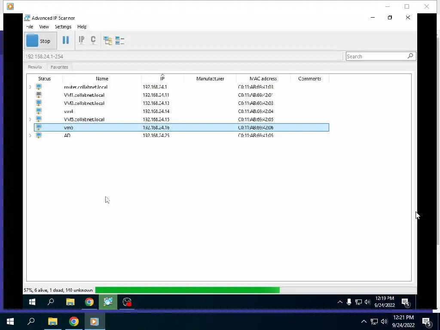
Task: Click the status text 57%, 6 alive
Action: (x=58, y=290)
